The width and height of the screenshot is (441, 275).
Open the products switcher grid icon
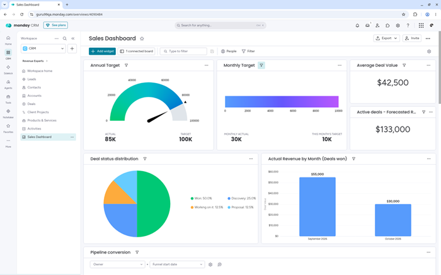point(421,25)
